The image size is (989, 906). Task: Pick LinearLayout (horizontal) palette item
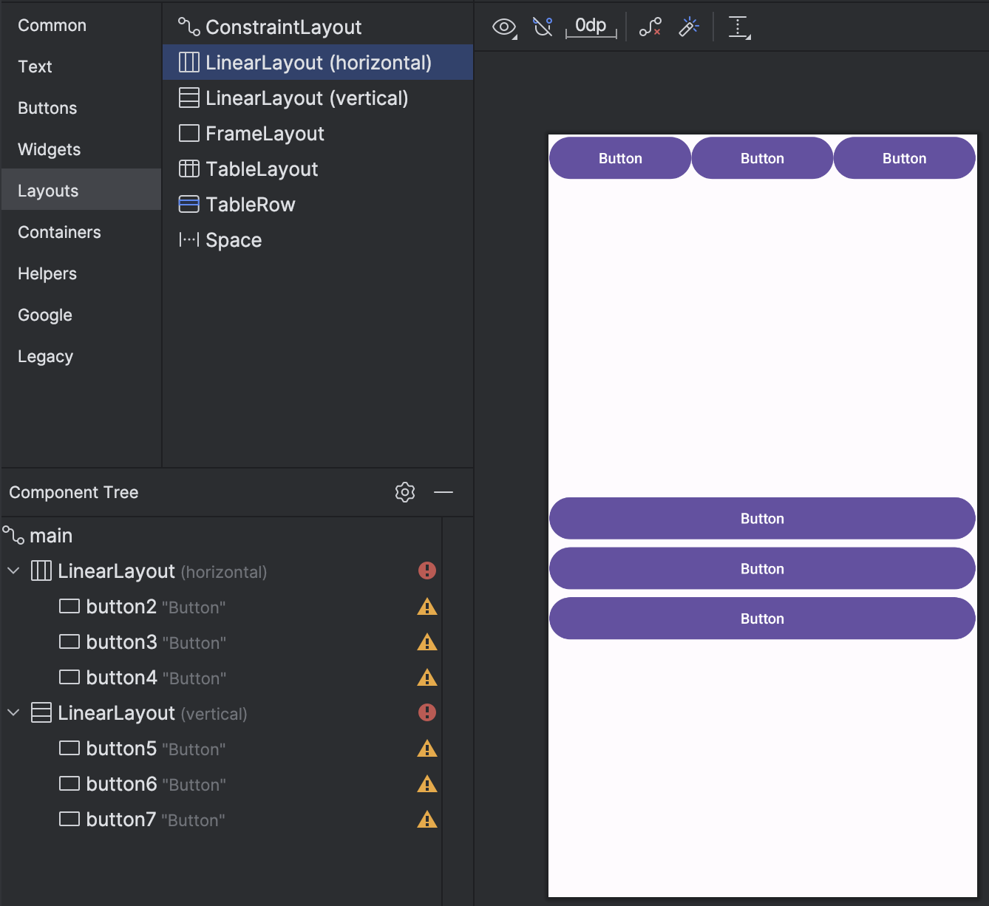318,62
